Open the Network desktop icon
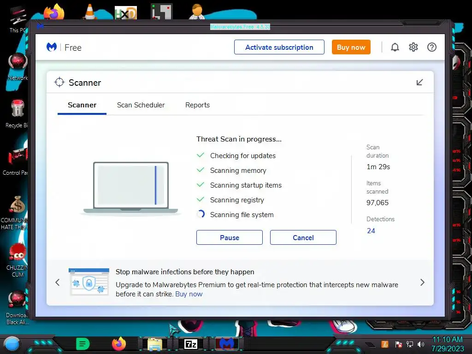The width and height of the screenshot is (472, 354). pyautogui.click(x=18, y=67)
